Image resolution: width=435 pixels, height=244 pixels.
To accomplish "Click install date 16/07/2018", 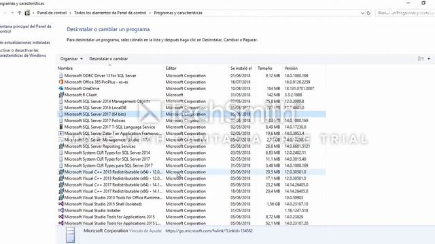I will [240, 82].
